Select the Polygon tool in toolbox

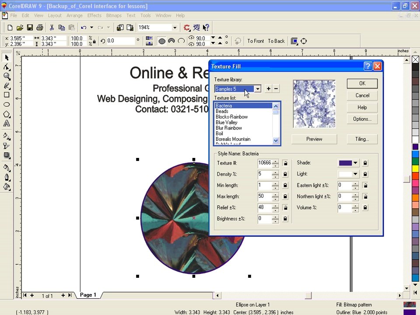pyautogui.click(x=7, y=114)
